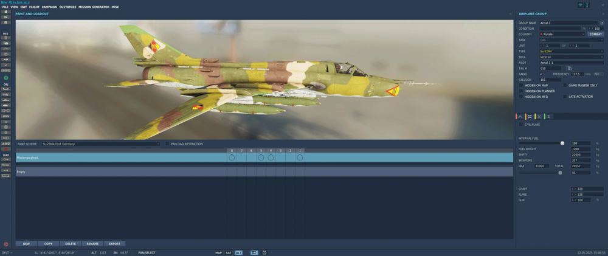Image resolution: width=608 pixels, height=256 pixels.
Task: Enable Hidden on Map checkbox
Action: tap(521, 85)
